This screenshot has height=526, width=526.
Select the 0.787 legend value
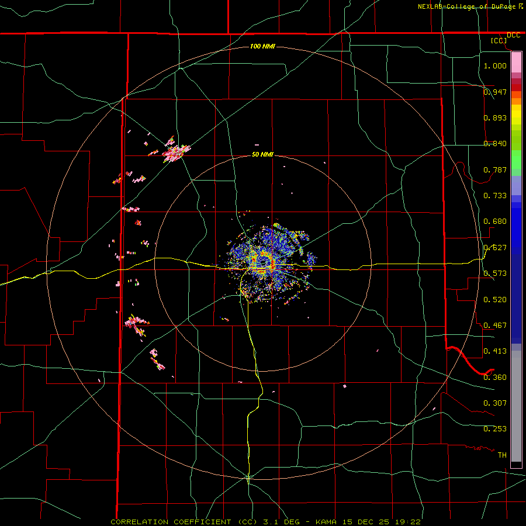click(495, 169)
